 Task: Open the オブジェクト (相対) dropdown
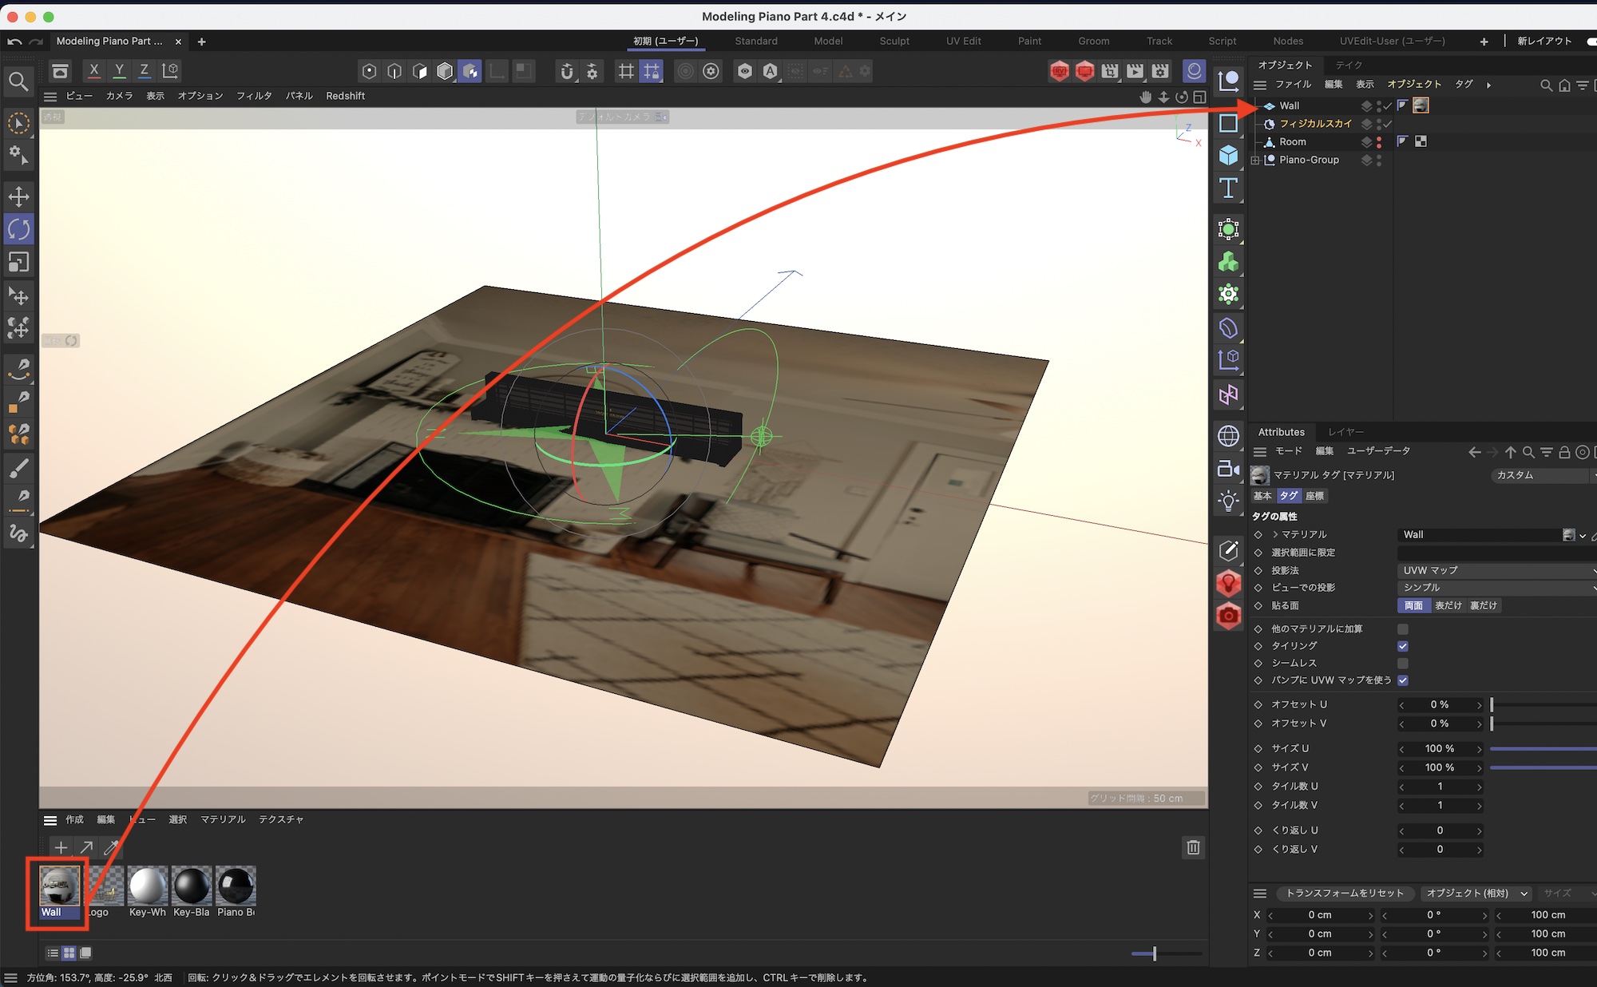pos(1476,893)
